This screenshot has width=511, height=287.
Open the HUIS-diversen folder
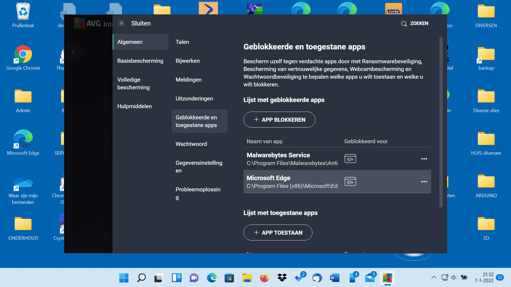(486, 143)
